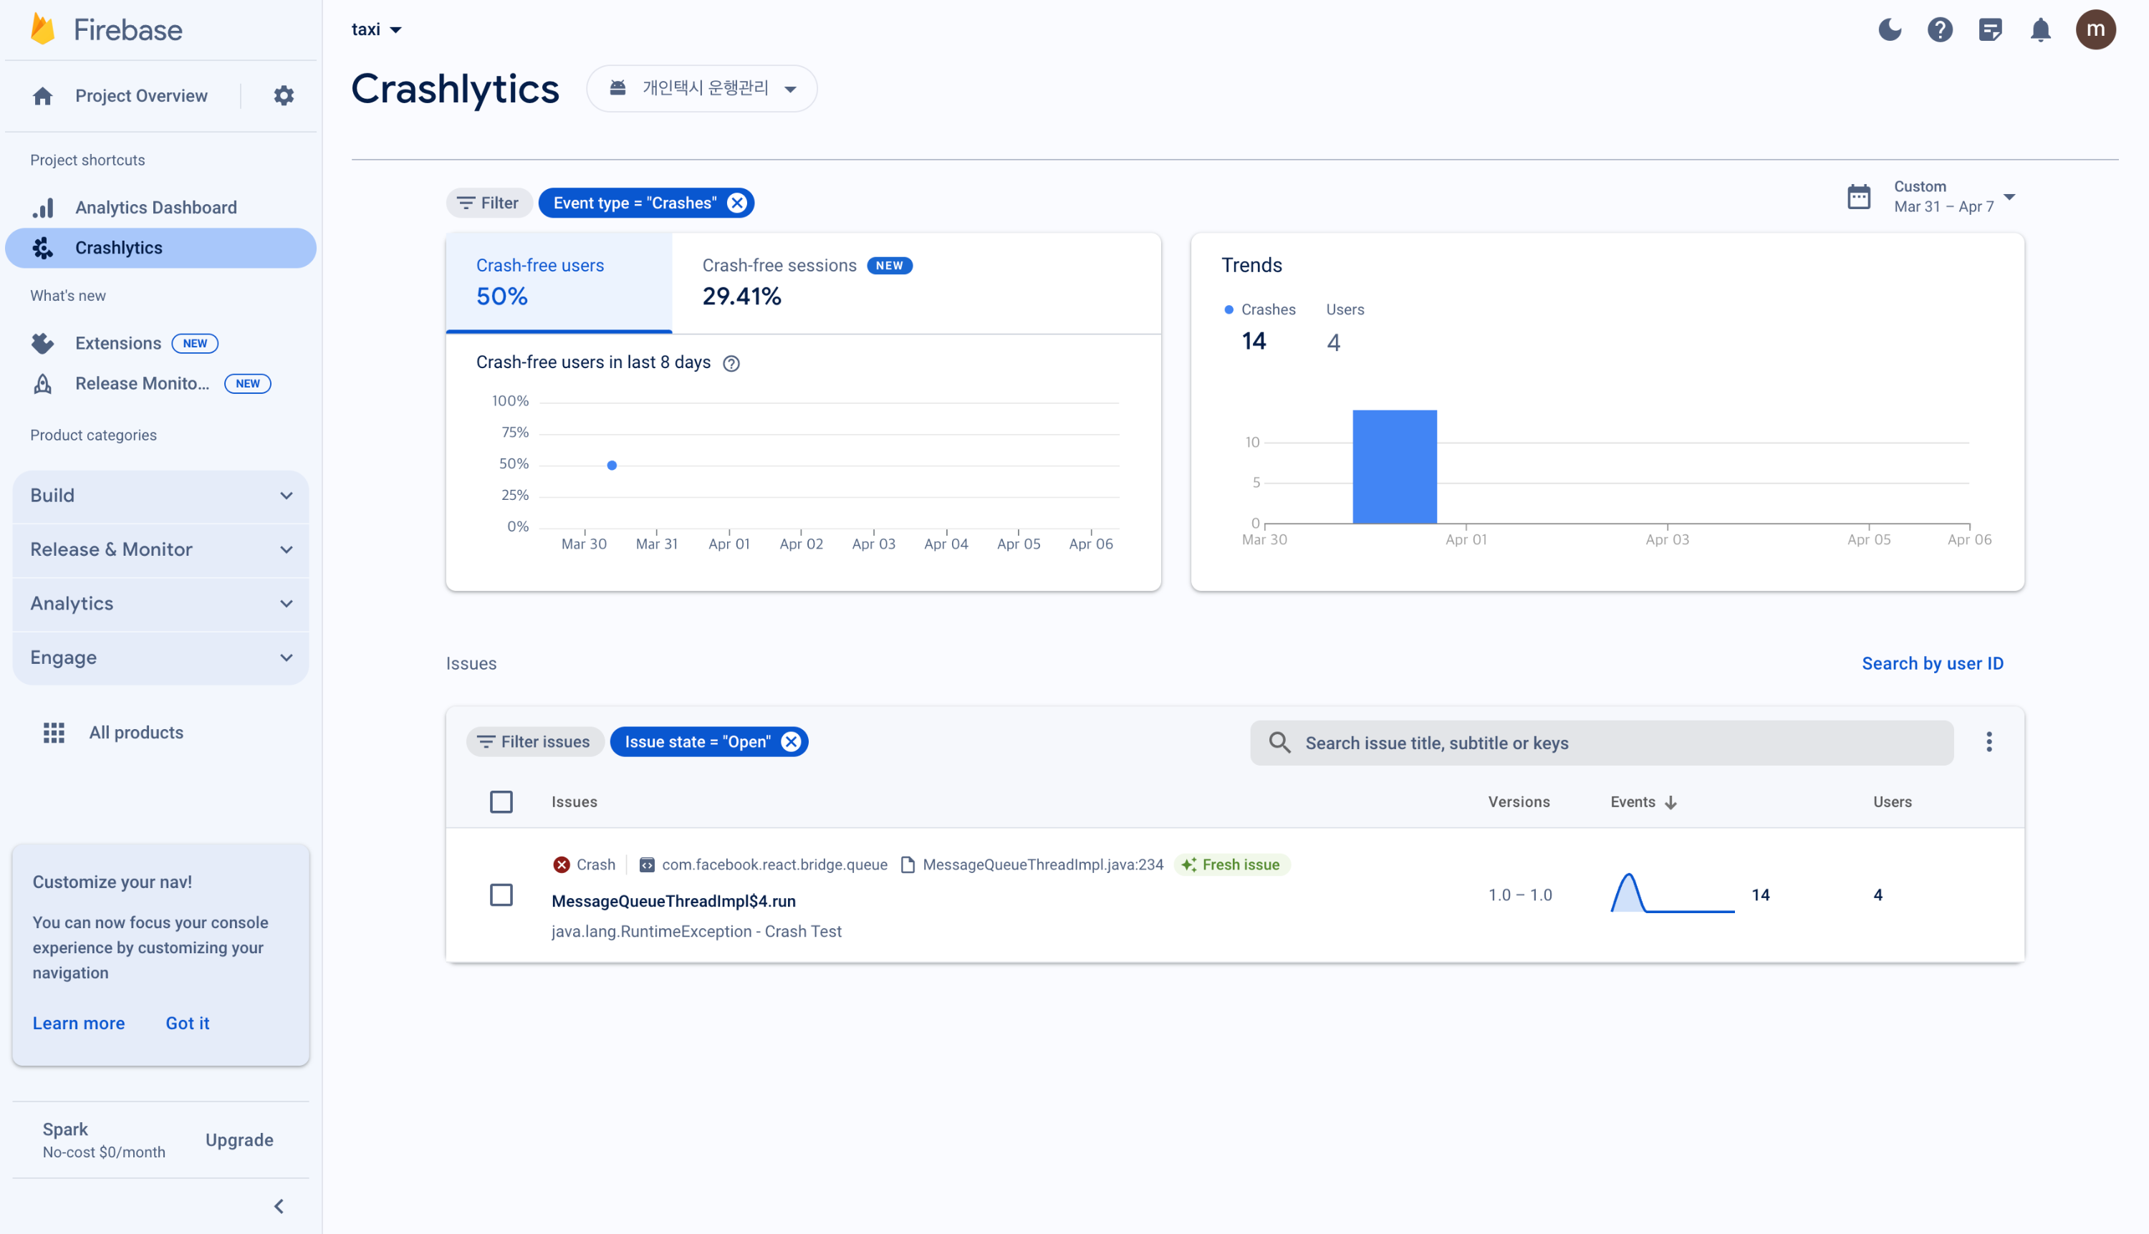Check the MessageQueueThreadImpl issue checkbox
This screenshot has width=2149, height=1234.
click(x=501, y=895)
